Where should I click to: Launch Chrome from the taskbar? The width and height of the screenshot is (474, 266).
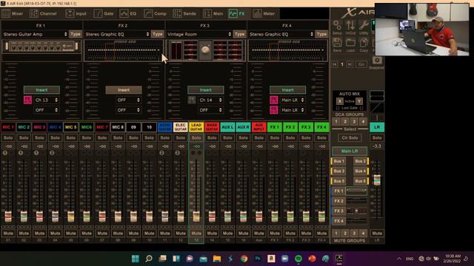(244, 259)
